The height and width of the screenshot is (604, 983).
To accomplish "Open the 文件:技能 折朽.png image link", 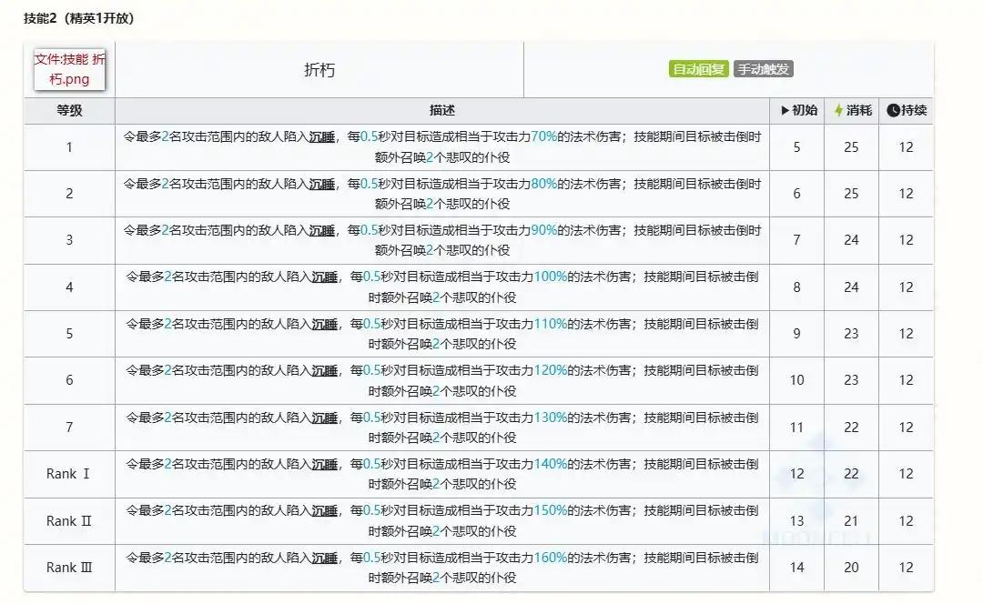I will (x=69, y=69).
